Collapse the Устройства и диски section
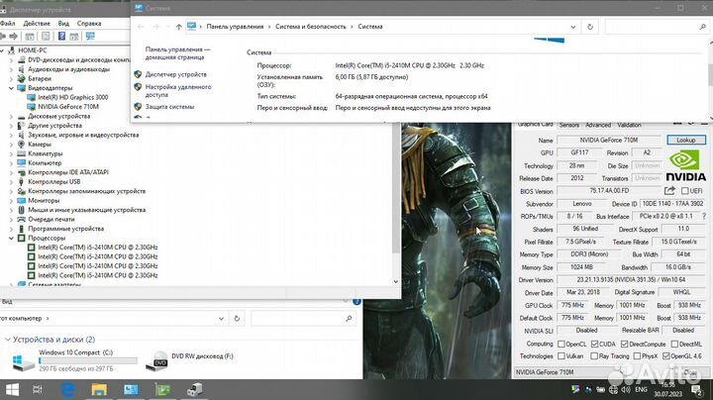Screen dimensions: 713x400 coord(8,340)
